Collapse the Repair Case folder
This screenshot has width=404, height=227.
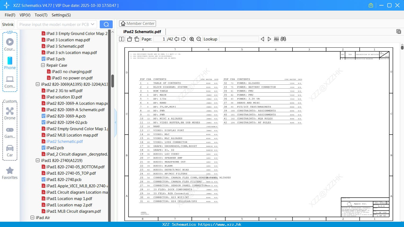[43, 65]
